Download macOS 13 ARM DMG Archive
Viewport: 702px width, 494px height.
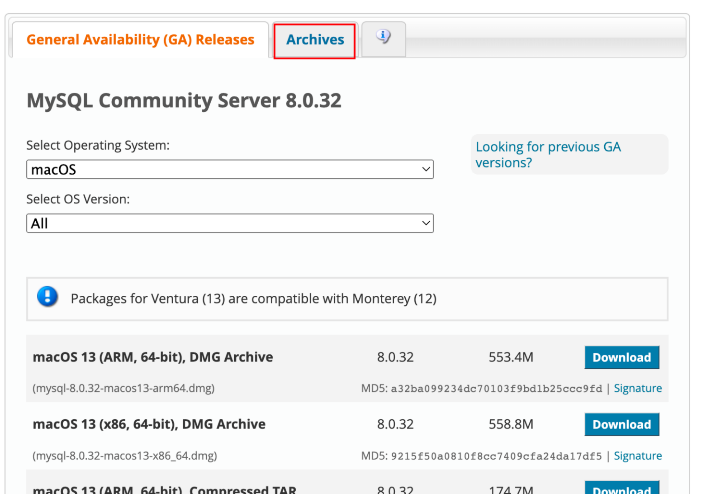click(x=621, y=357)
